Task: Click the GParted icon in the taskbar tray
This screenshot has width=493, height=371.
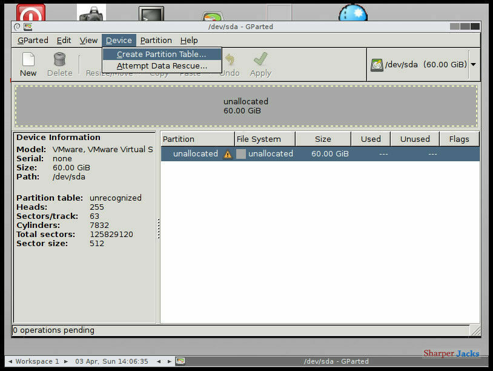Action: coord(179,361)
